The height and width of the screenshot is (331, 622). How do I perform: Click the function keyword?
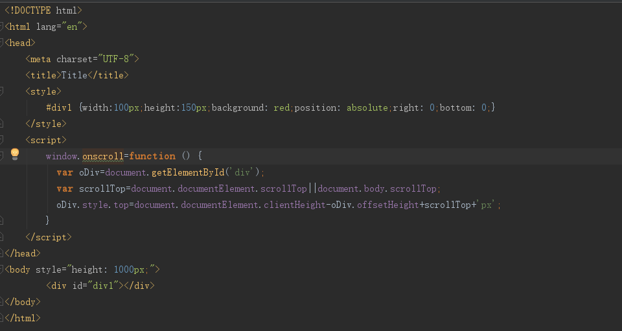tap(152, 156)
